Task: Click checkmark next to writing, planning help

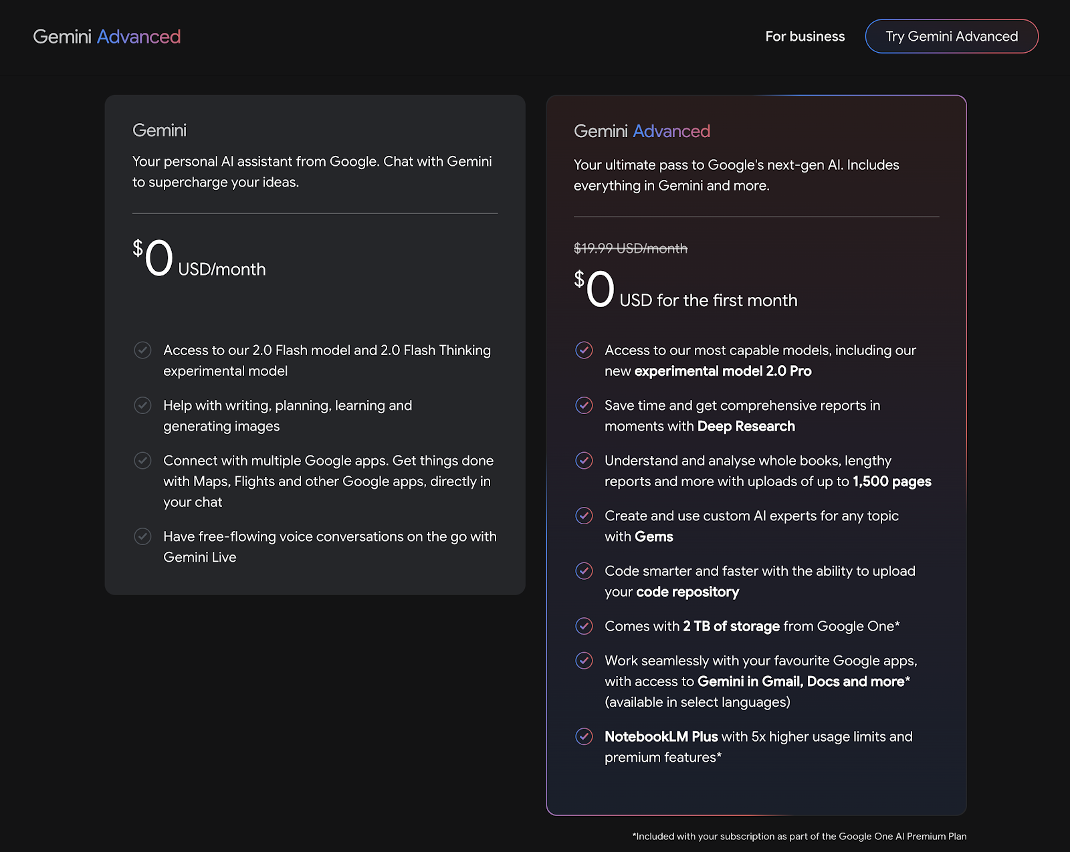Action: point(142,405)
